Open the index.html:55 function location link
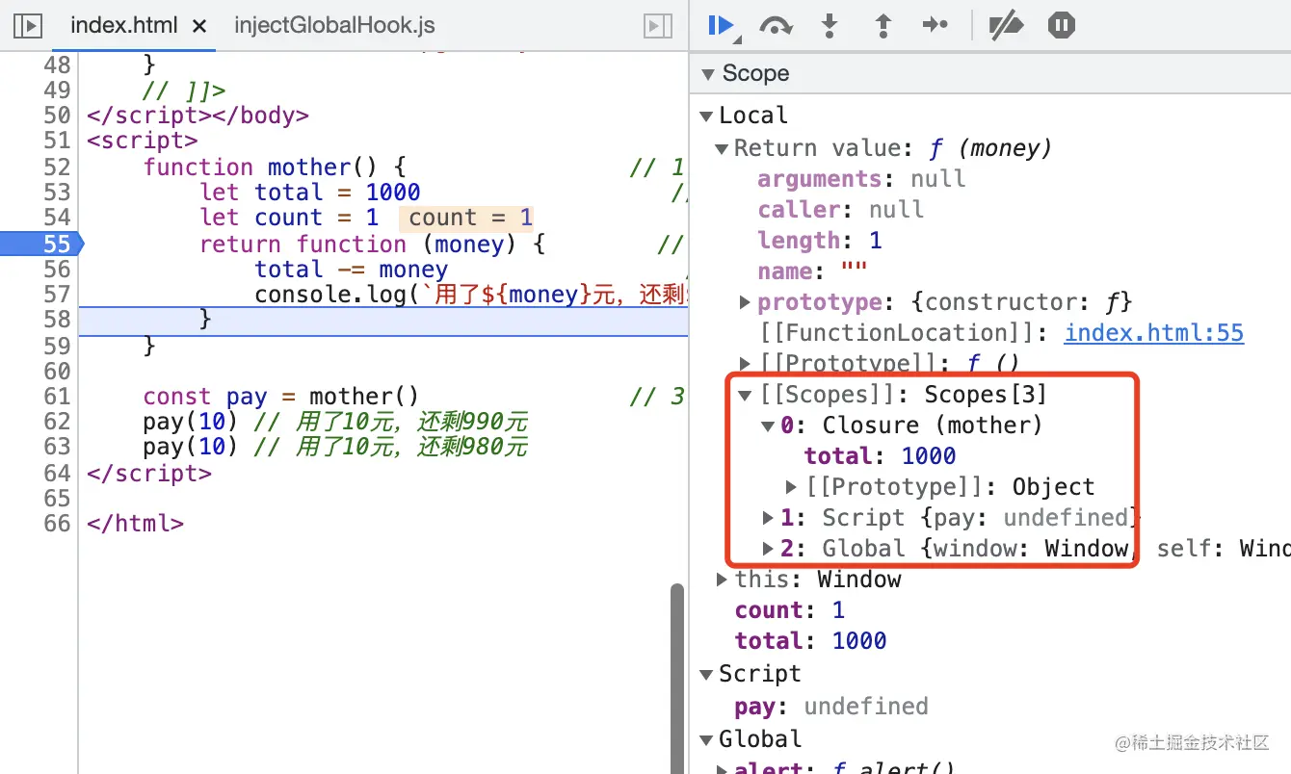Image resolution: width=1291 pixels, height=774 pixels. pyautogui.click(x=1154, y=333)
